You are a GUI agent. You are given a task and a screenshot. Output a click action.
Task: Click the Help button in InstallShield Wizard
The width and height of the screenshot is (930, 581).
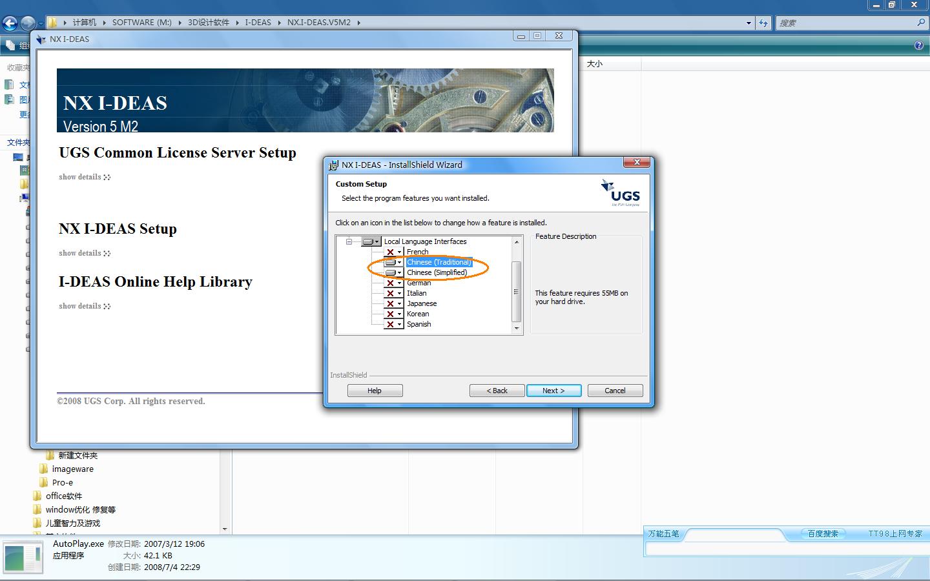coord(375,391)
